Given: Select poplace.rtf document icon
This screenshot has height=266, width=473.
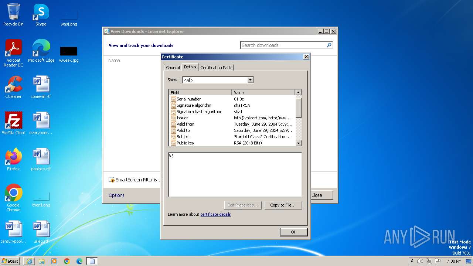Looking at the screenshot, I should tap(41, 160).
